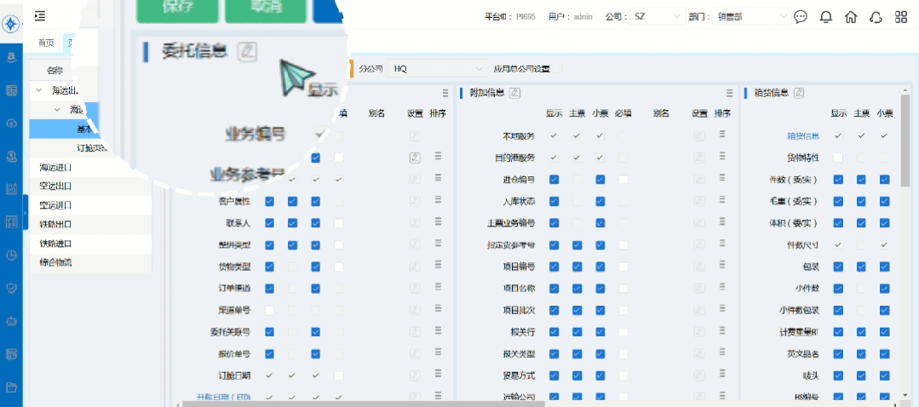Toggle 必填 checkbox for 入库状态
This screenshot has height=407, width=919.
click(x=623, y=202)
